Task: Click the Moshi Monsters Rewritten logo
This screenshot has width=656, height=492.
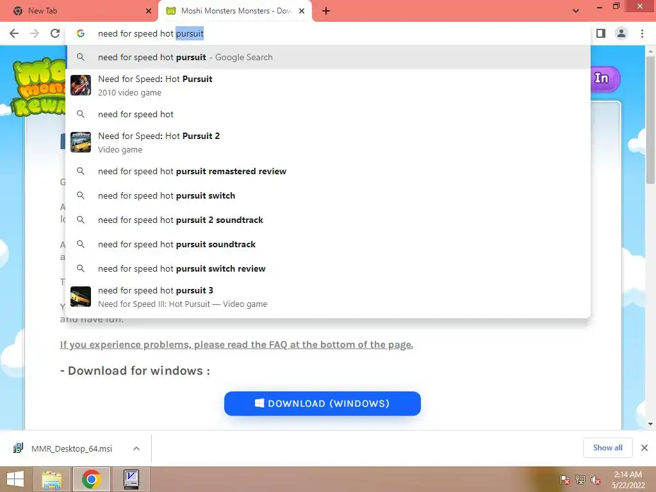Action: pyautogui.click(x=38, y=86)
